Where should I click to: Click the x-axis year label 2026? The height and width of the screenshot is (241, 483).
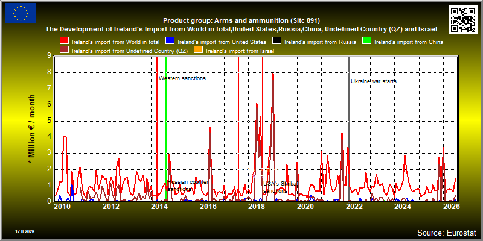[452, 207]
